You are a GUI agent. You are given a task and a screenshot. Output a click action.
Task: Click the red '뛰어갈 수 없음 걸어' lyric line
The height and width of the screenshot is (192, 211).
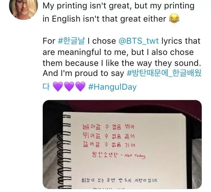coord(109,136)
